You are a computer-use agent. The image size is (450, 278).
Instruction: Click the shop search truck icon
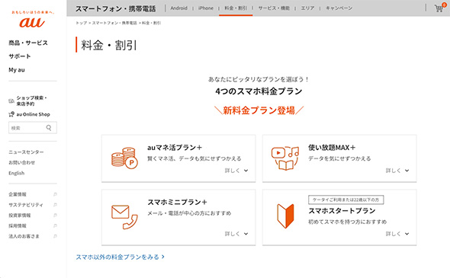tap(11, 101)
